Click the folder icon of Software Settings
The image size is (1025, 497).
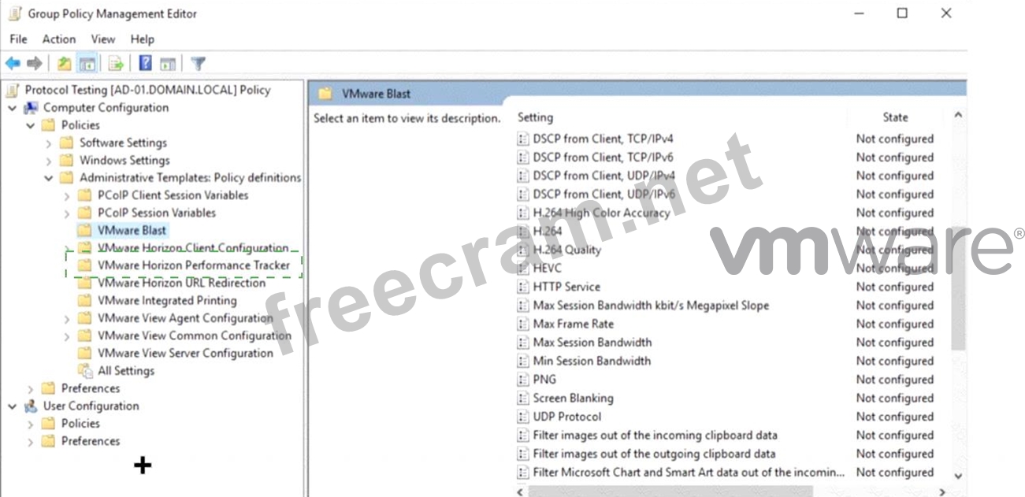67,143
